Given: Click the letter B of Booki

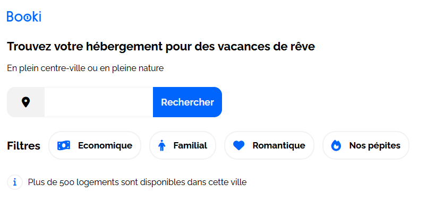Looking at the screenshot, I should [11, 16].
